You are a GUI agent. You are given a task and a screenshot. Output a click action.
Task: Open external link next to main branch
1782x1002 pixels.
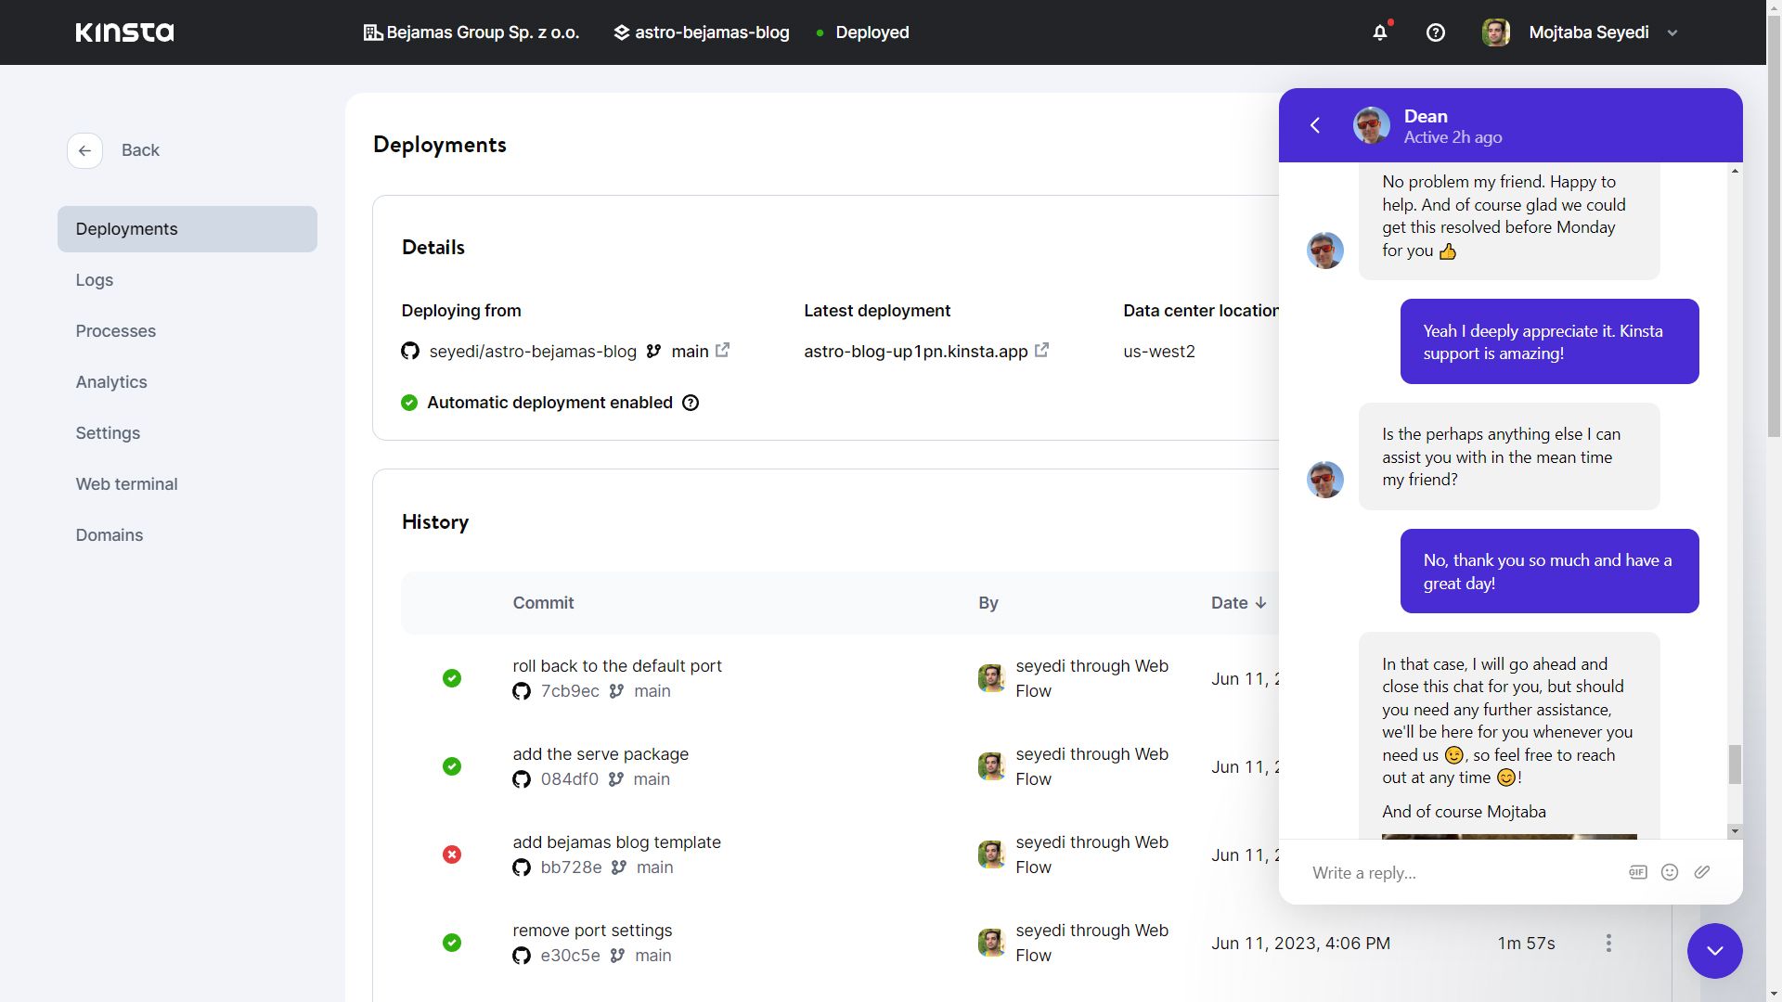point(722,351)
